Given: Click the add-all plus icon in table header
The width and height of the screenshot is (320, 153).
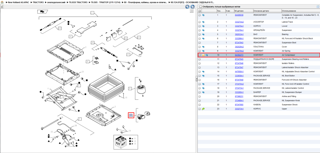Looking at the screenshot, I should click(x=200, y=11).
